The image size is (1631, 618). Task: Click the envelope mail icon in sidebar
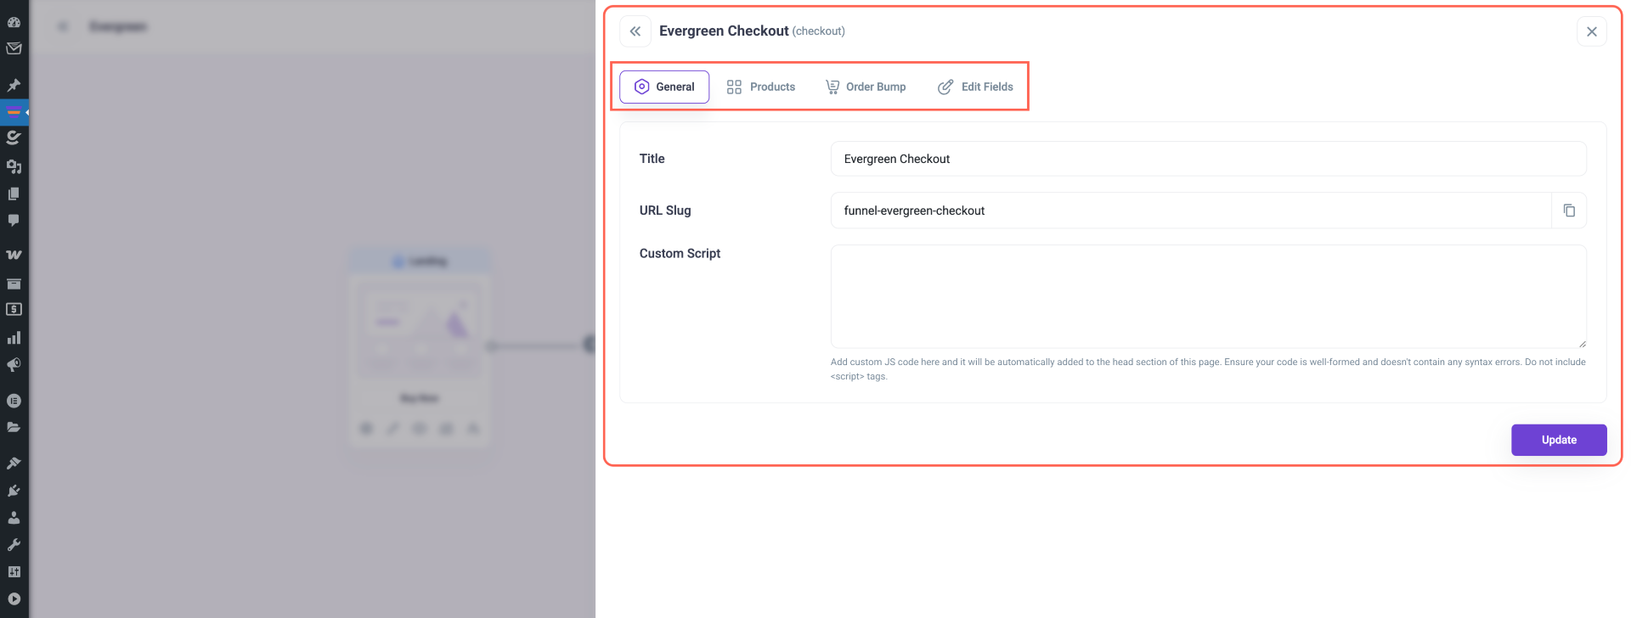pos(14,48)
